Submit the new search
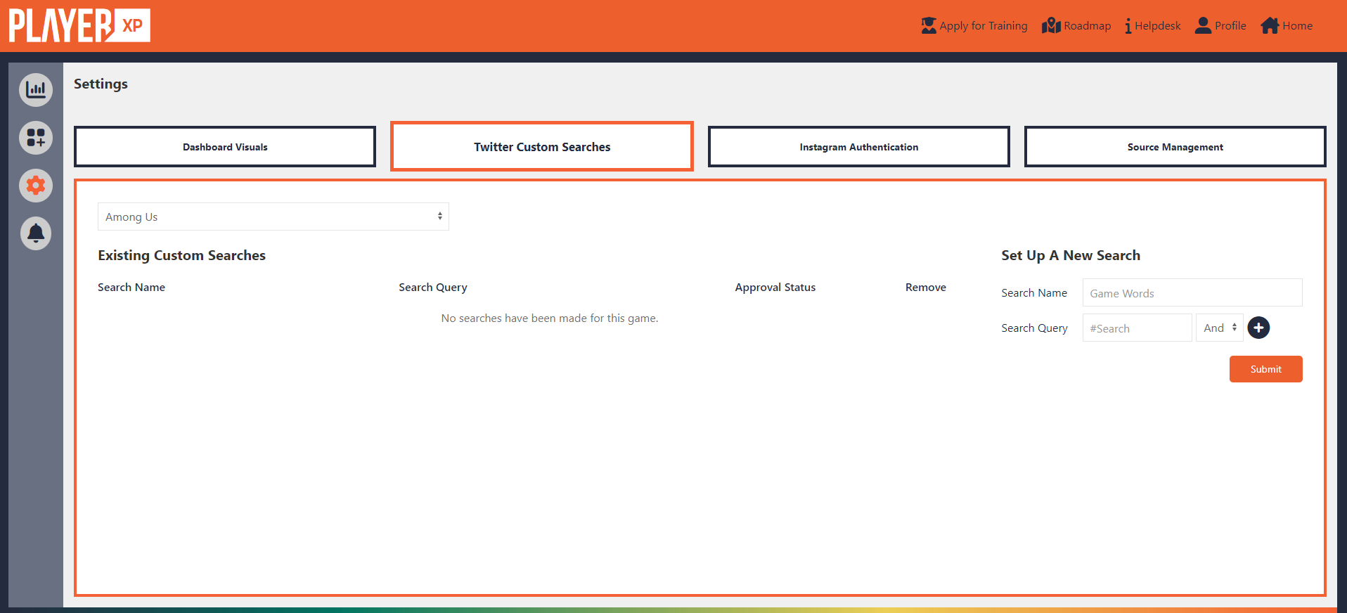1347x613 pixels. (x=1266, y=369)
